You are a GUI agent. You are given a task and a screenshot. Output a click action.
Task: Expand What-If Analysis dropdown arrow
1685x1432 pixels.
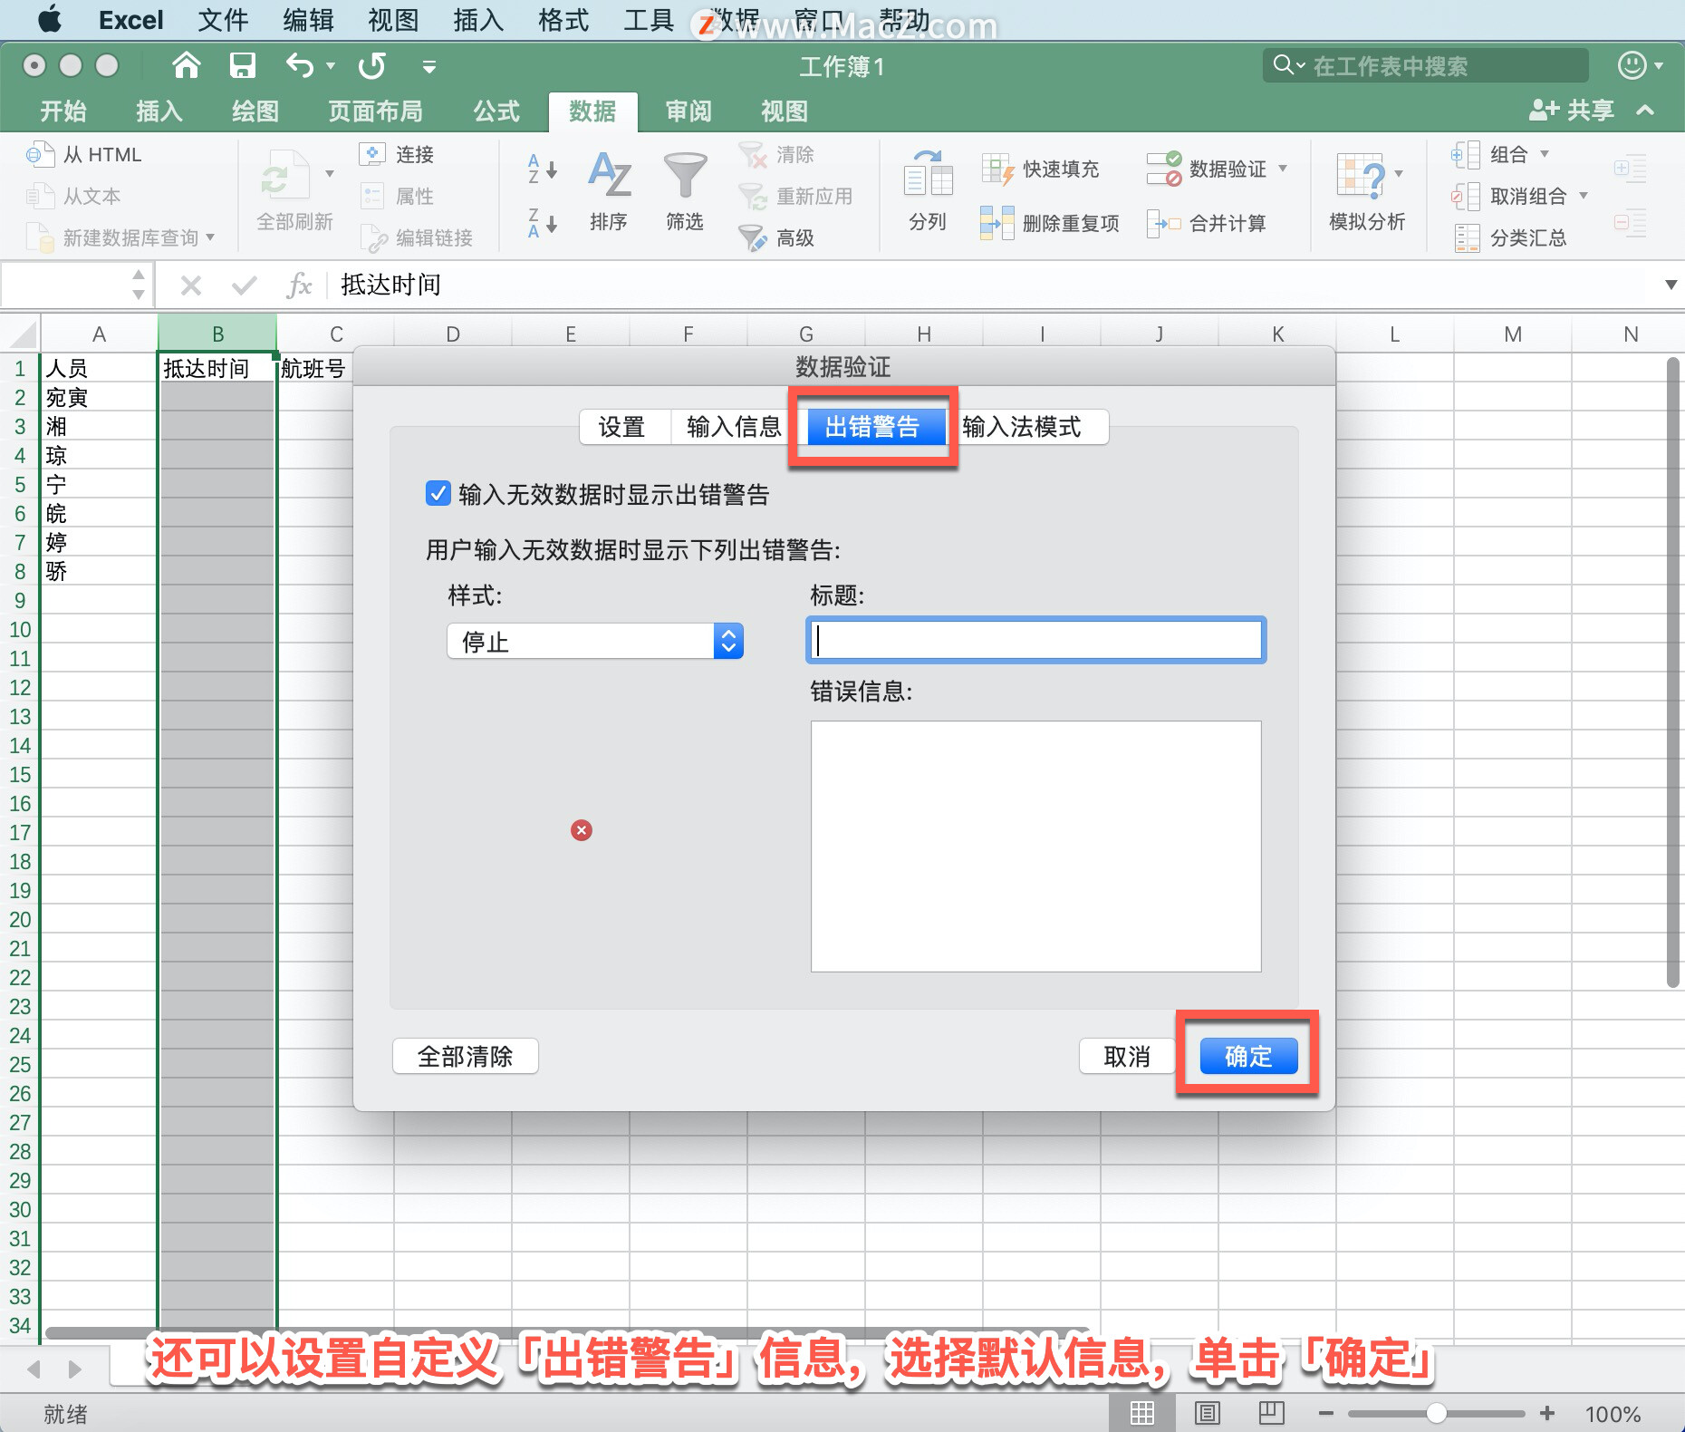(1399, 174)
